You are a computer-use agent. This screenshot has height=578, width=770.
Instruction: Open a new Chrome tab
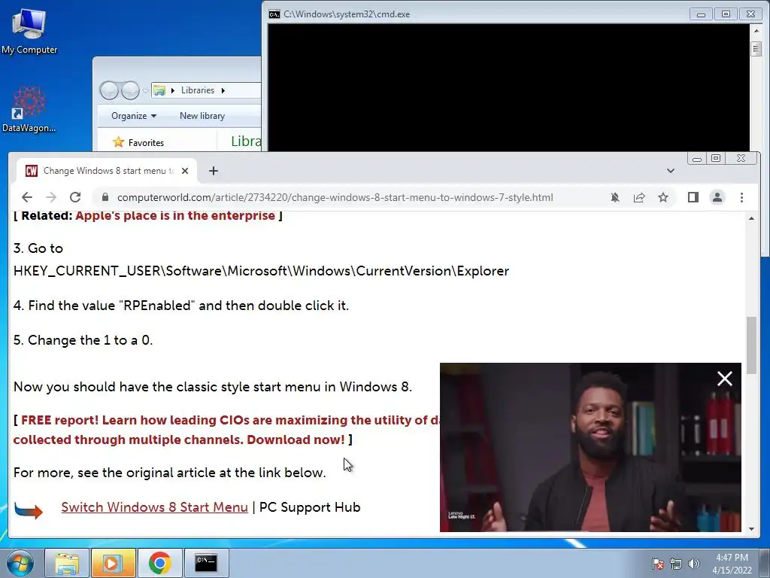tap(213, 171)
